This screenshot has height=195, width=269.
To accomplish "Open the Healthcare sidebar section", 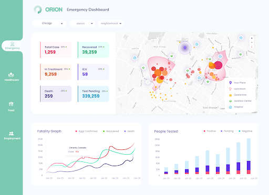I will (x=12, y=77).
